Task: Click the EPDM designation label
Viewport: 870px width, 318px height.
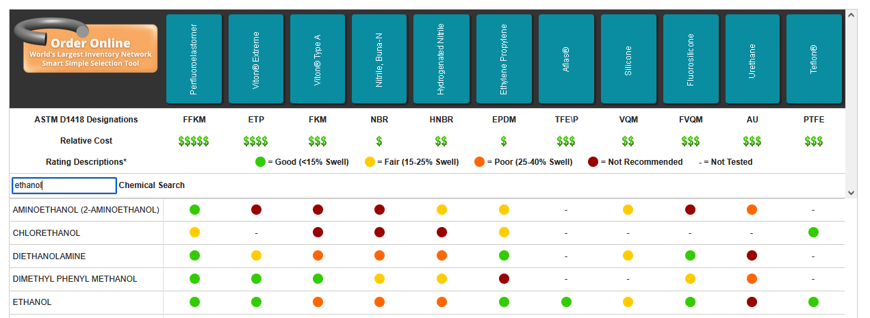Action: coord(504,120)
